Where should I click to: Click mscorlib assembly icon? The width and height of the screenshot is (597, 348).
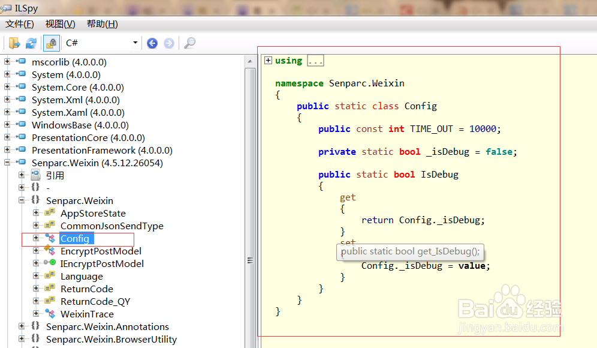click(21, 61)
